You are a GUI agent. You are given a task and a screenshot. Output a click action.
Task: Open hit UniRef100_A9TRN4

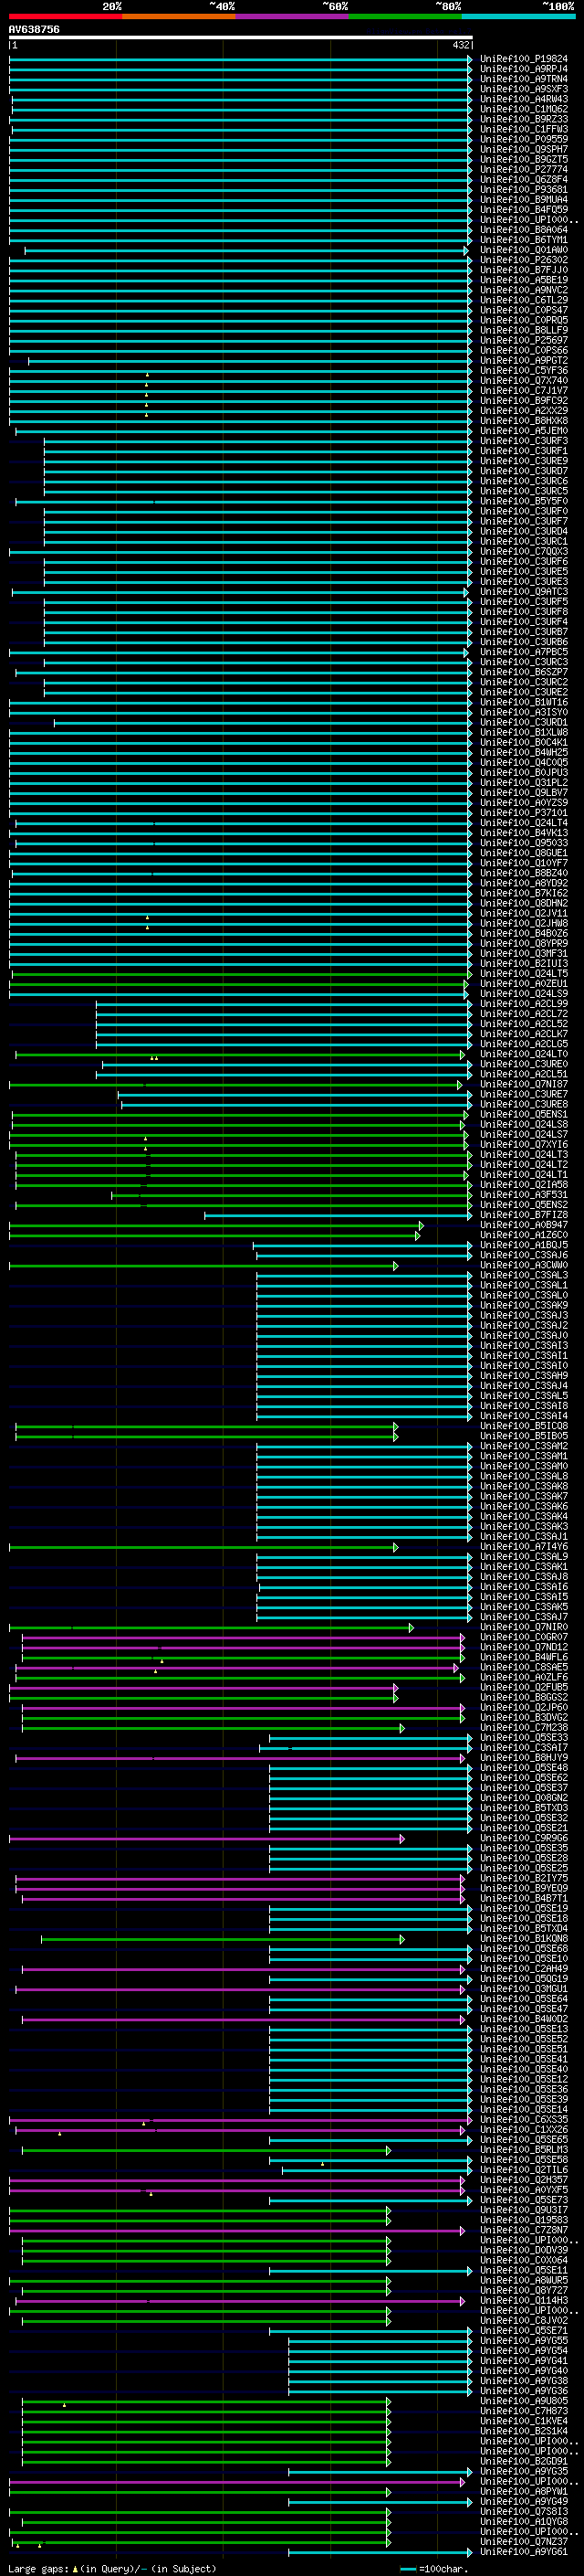point(524,79)
